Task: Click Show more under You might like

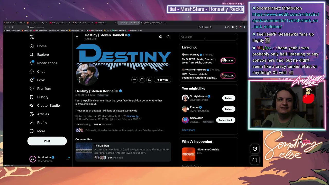Action: click(188, 130)
